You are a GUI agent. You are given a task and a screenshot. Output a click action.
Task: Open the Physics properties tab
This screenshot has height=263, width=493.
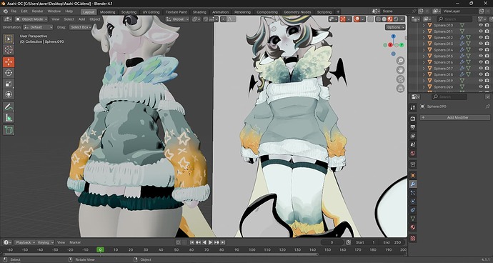pyautogui.click(x=413, y=201)
